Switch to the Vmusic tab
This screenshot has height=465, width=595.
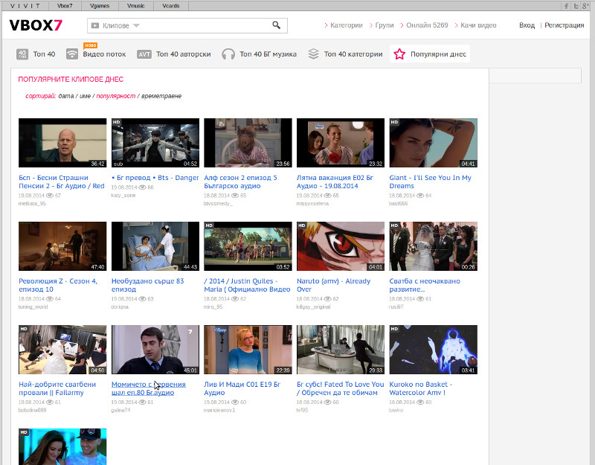coord(135,5)
